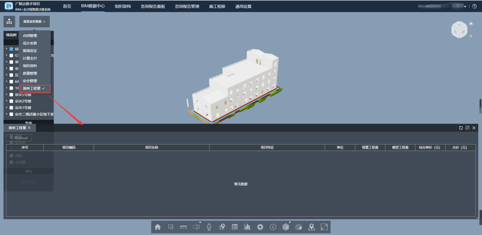Uncheck the first checked tree node checkbox
Image resolution: width=482 pixels, height=235 pixels.
tap(11, 49)
